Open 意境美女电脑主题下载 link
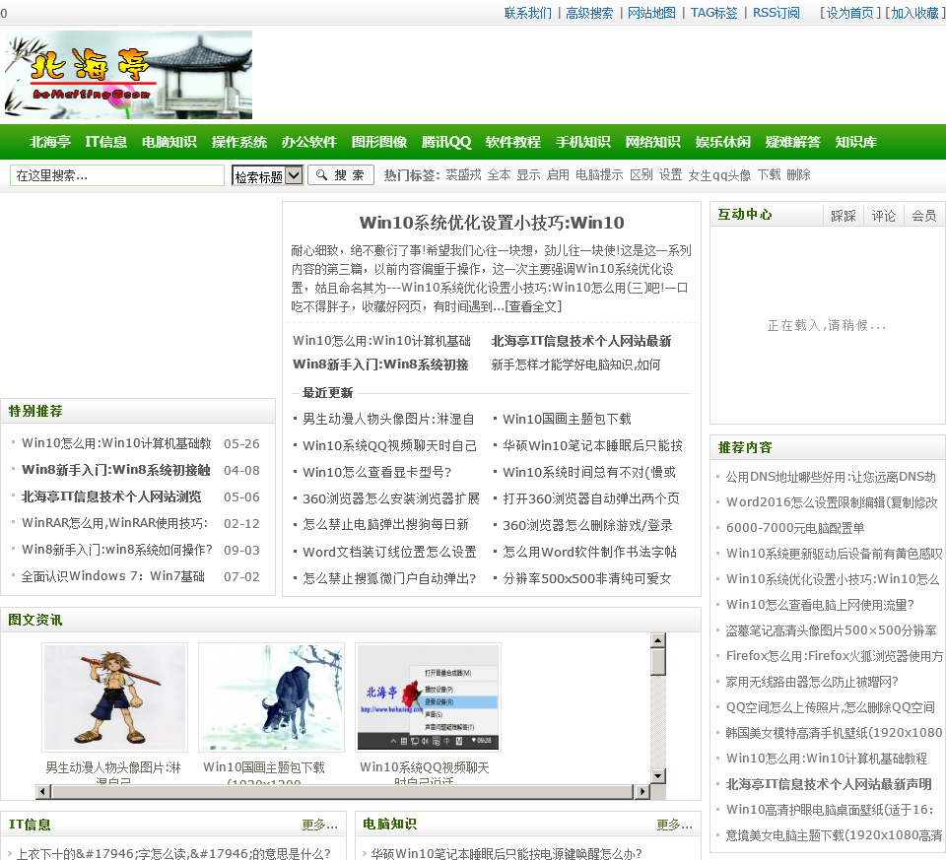Image resolution: width=946 pixels, height=860 pixels. [x=834, y=835]
